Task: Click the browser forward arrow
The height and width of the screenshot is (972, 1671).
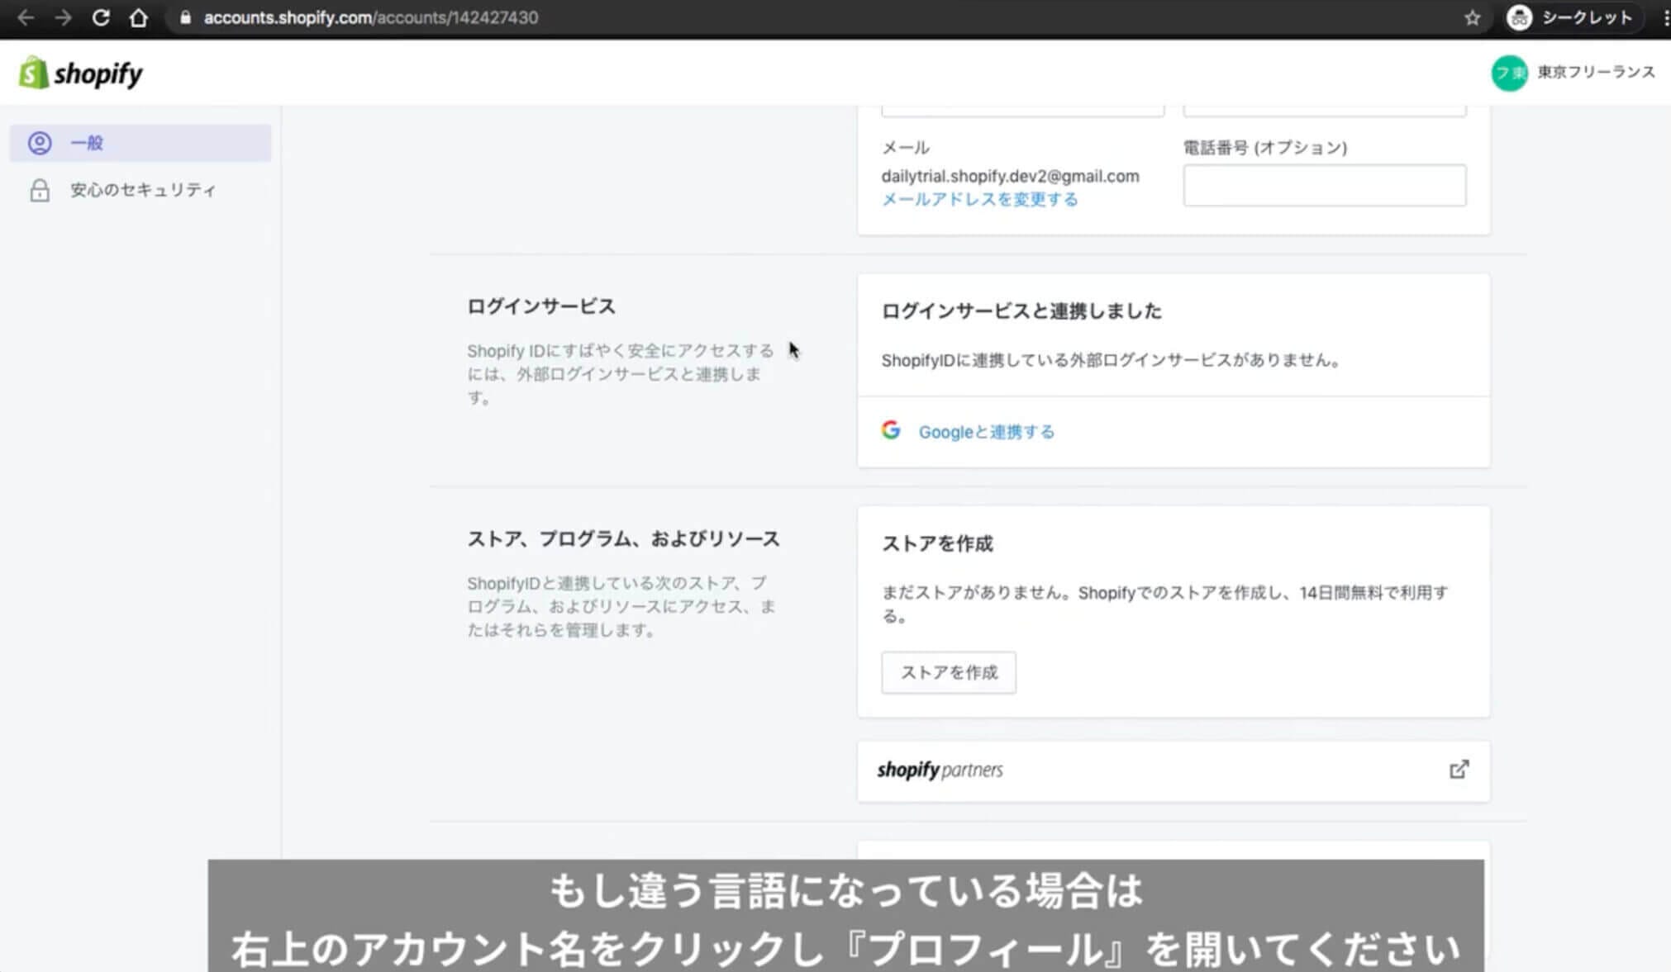Action: 64,17
